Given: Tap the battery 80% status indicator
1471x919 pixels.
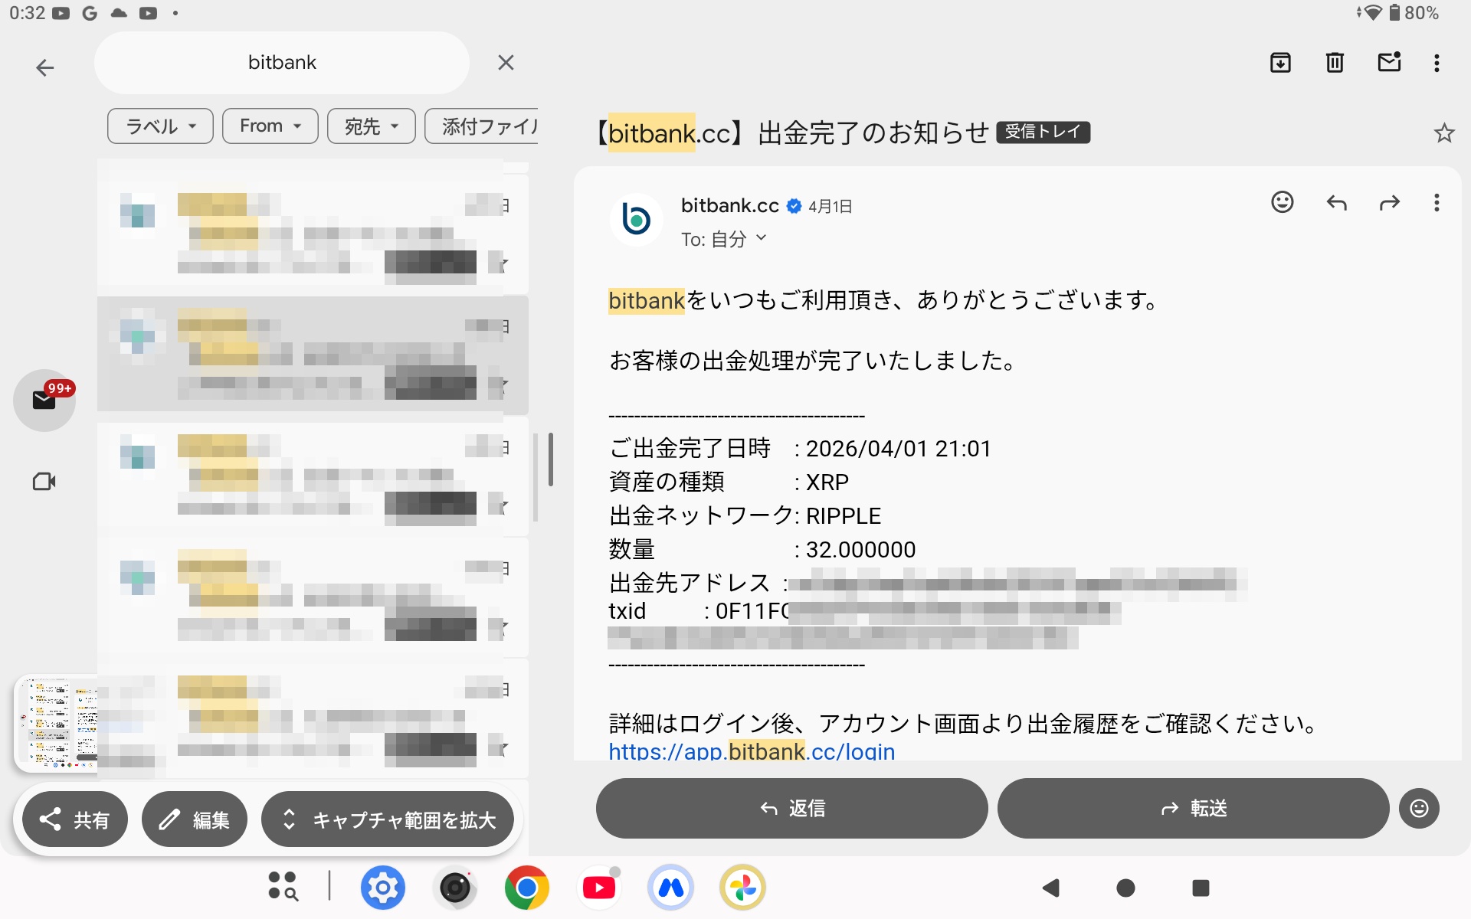Looking at the screenshot, I should tap(1414, 13).
